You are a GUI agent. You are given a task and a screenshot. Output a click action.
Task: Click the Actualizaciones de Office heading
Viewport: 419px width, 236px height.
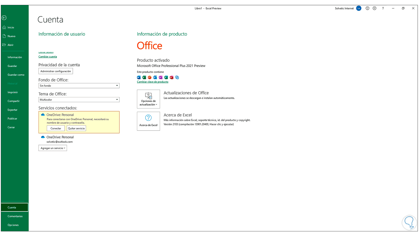click(186, 93)
